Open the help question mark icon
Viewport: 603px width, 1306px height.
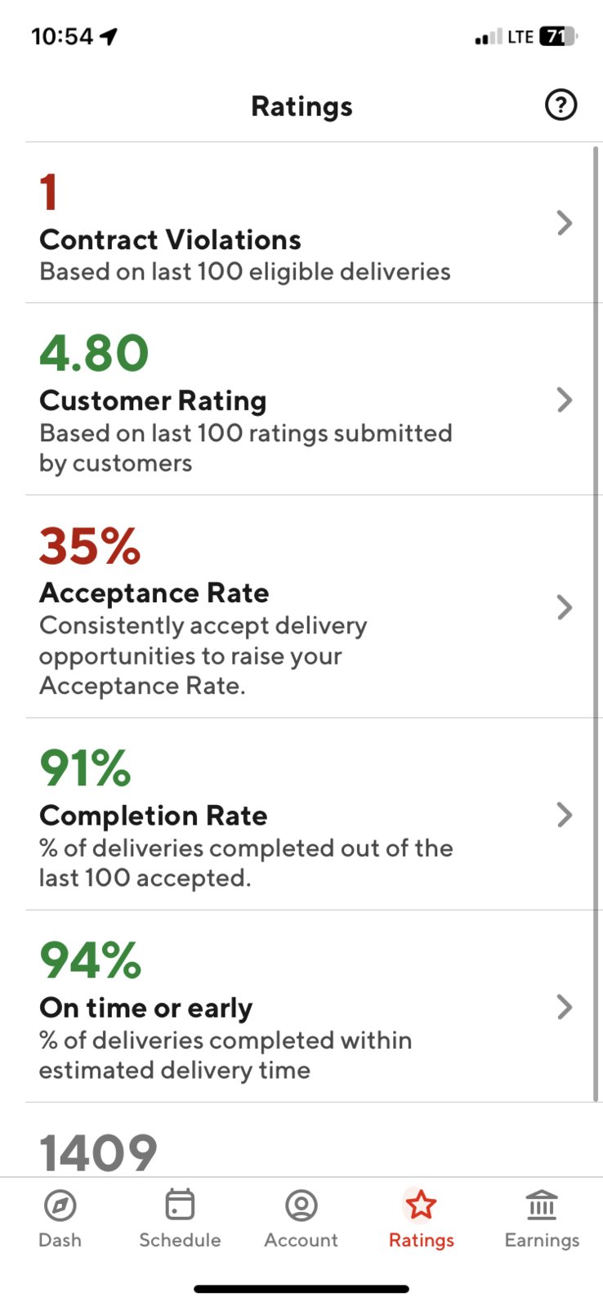click(x=561, y=105)
